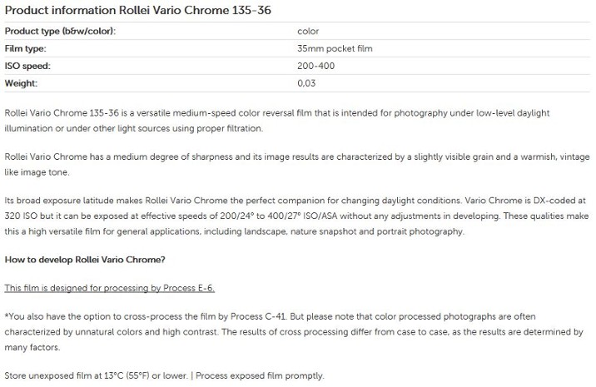The image size is (596, 387).
Task: Click the paragraph about medium degree of sharpness
Action: point(297,164)
